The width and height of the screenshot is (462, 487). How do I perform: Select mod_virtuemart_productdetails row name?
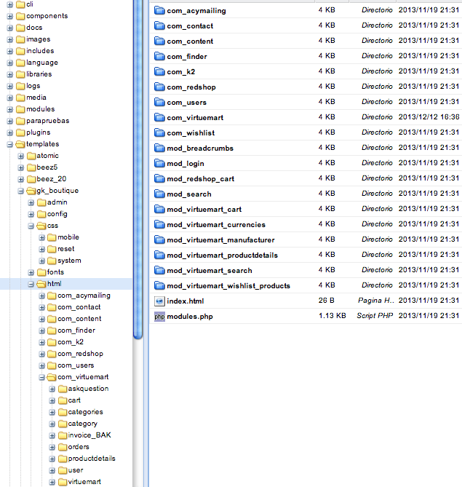tap(223, 256)
